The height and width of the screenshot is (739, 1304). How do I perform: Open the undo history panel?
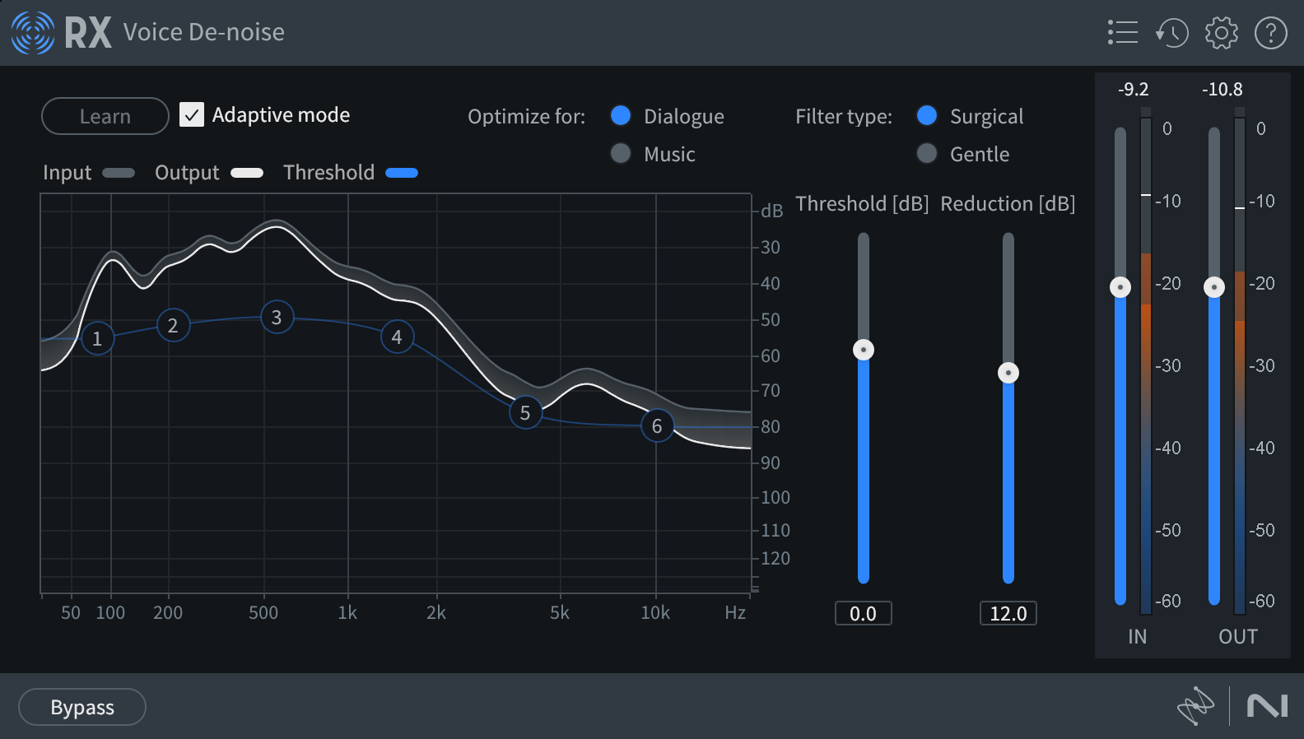[1171, 33]
